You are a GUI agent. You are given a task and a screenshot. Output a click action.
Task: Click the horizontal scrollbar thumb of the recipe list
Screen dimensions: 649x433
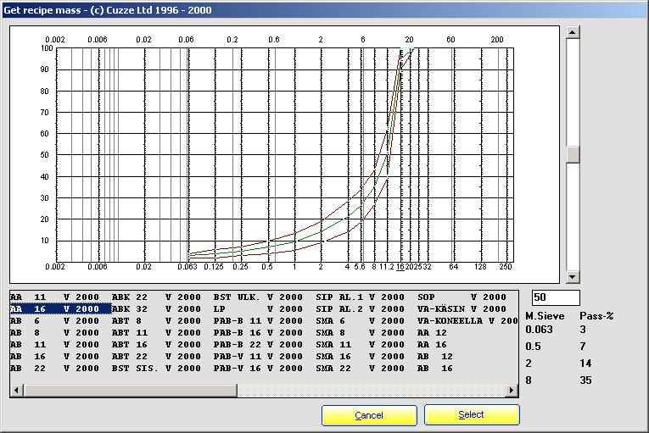130,390
